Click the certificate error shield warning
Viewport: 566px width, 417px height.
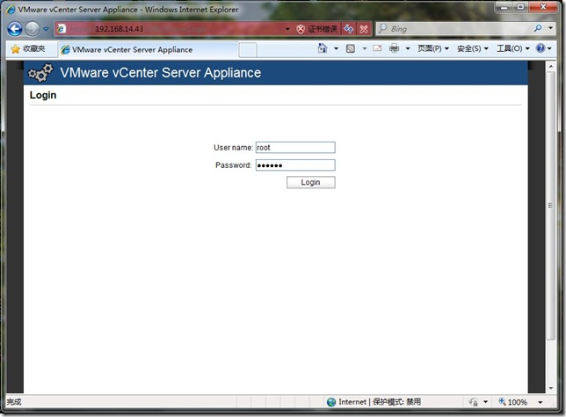[x=316, y=29]
